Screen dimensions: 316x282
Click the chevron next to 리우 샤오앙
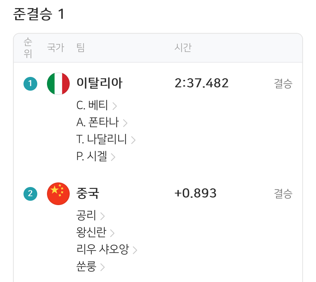click(135, 250)
